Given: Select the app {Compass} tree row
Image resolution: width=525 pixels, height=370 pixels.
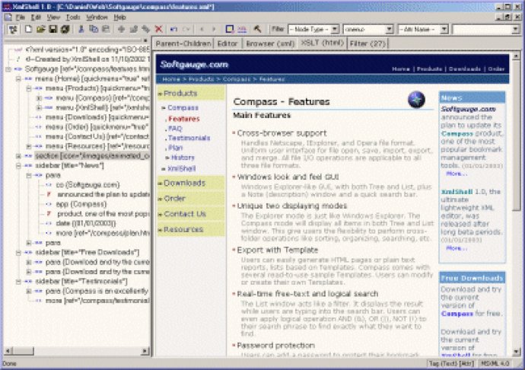Looking at the screenshot, I should [x=81, y=204].
